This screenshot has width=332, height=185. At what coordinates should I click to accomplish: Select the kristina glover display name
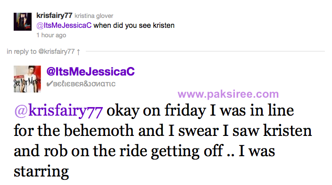click(x=94, y=16)
